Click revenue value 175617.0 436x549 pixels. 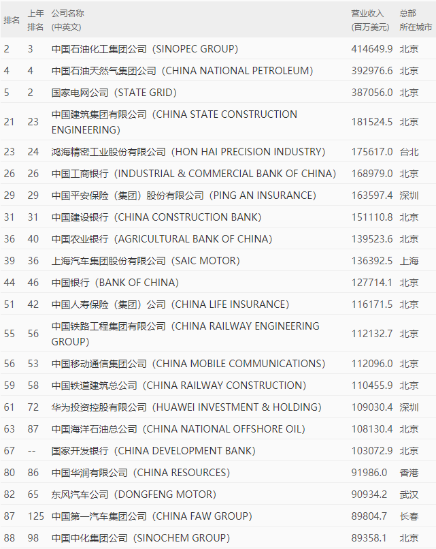tap(372, 152)
